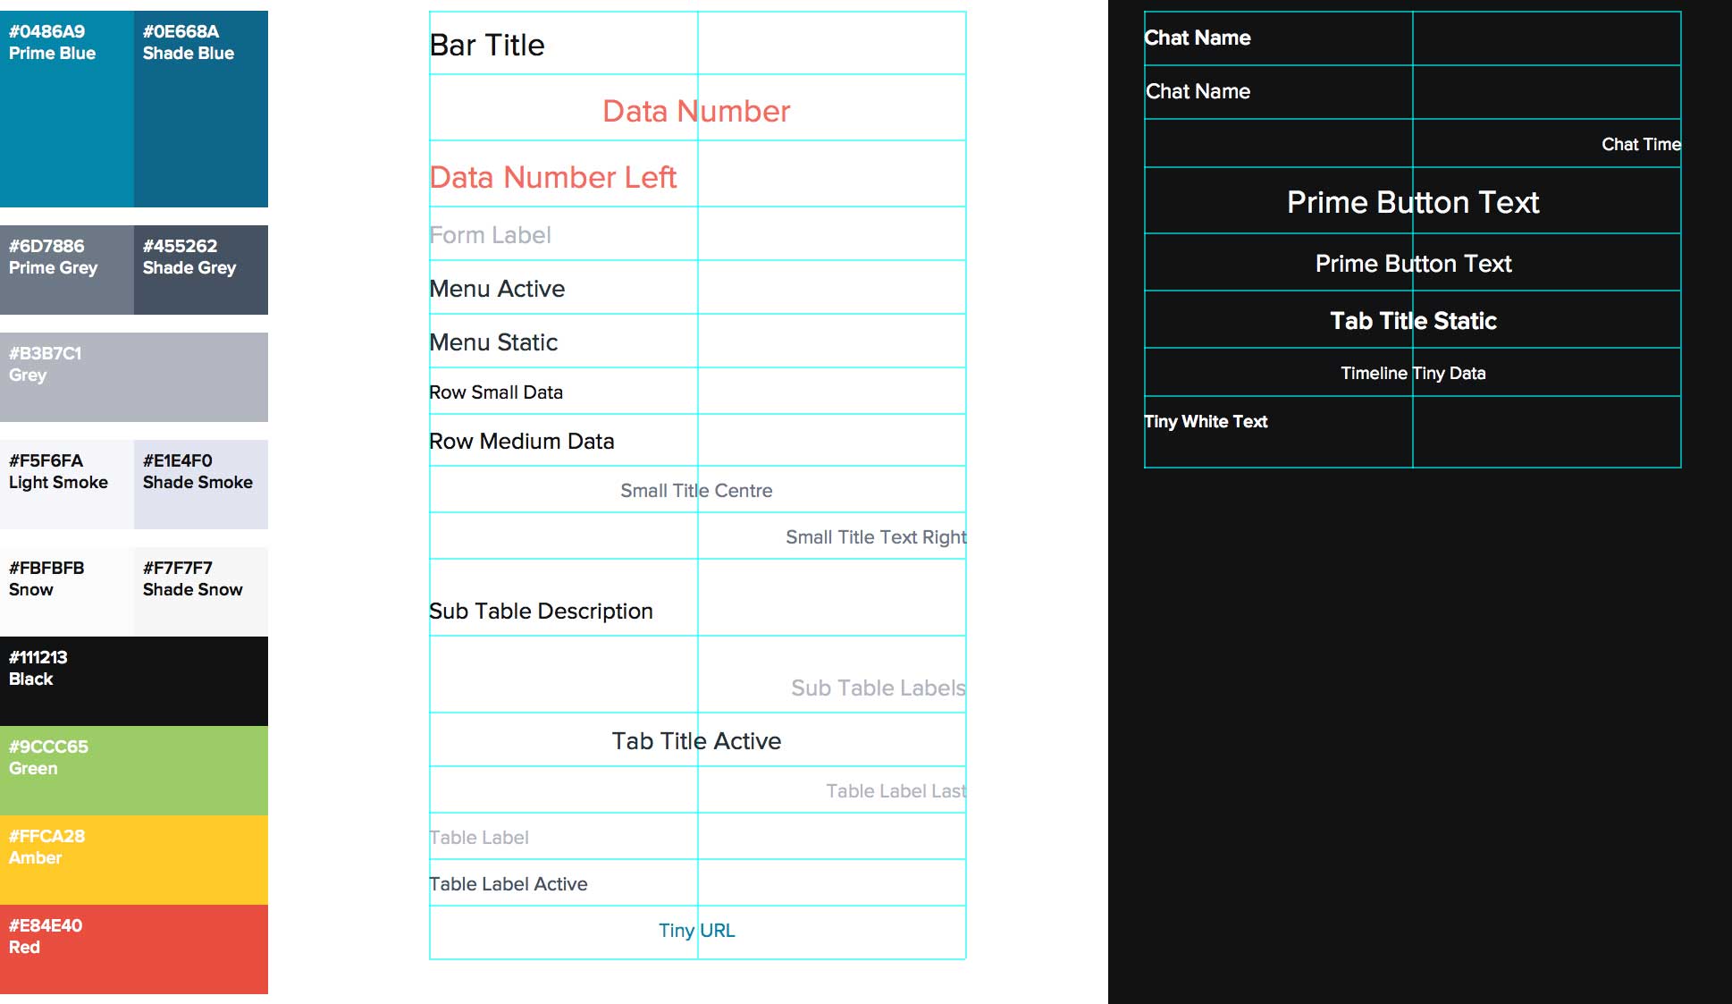The height and width of the screenshot is (1004, 1732).
Task: Pick the Red #E84E40 swatch
Action: pos(134,949)
